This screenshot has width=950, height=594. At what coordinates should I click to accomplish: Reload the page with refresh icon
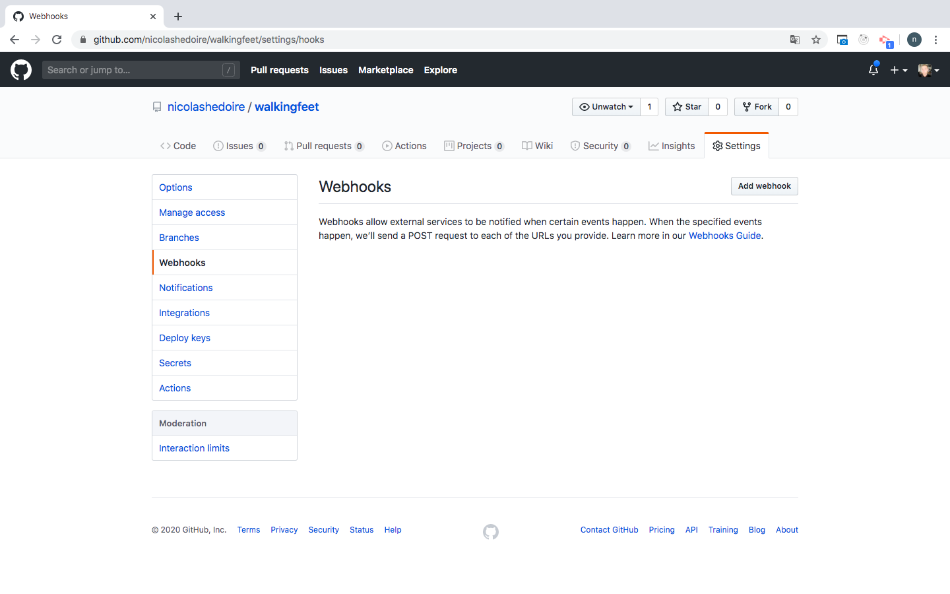[x=57, y=40]
